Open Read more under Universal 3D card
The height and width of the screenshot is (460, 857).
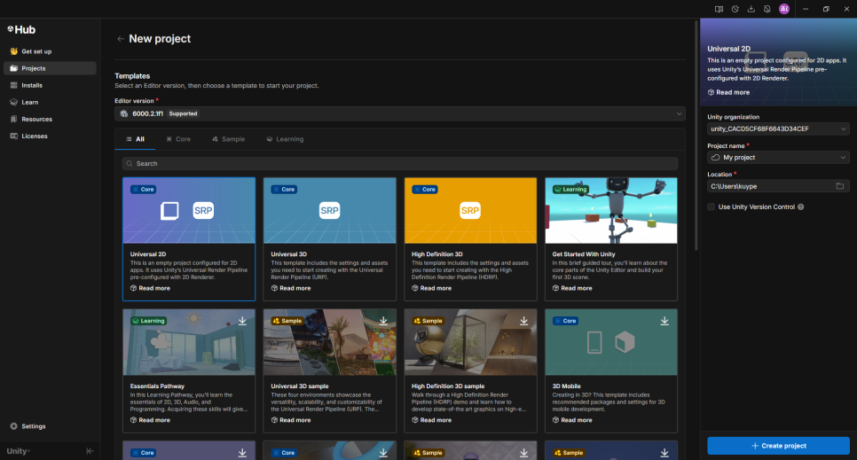tap(291, 288)
